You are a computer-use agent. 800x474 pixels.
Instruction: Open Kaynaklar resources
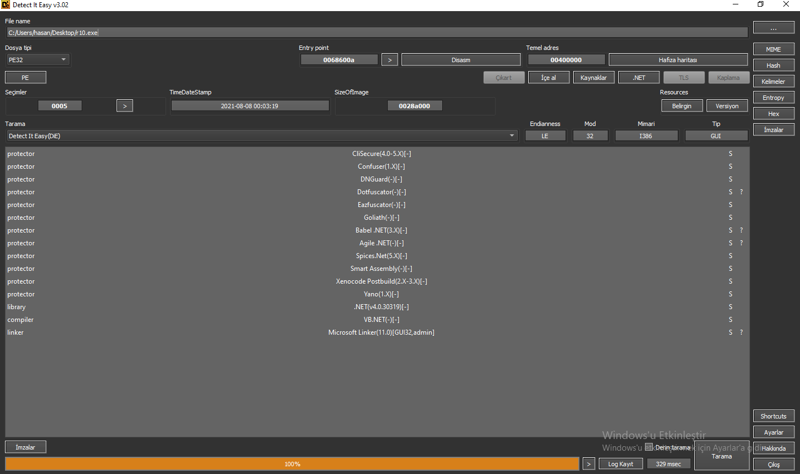click(x=594, y=78)
